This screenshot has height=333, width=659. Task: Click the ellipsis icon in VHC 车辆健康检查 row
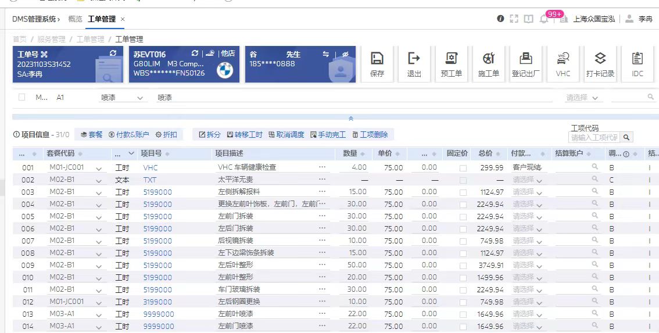coord(322,167)
